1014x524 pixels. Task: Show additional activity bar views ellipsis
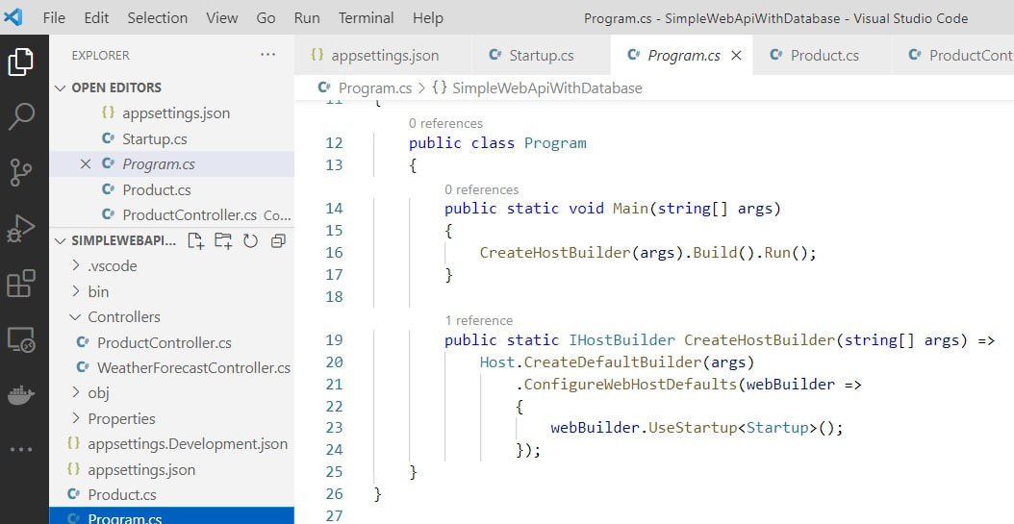coord(21,449)
